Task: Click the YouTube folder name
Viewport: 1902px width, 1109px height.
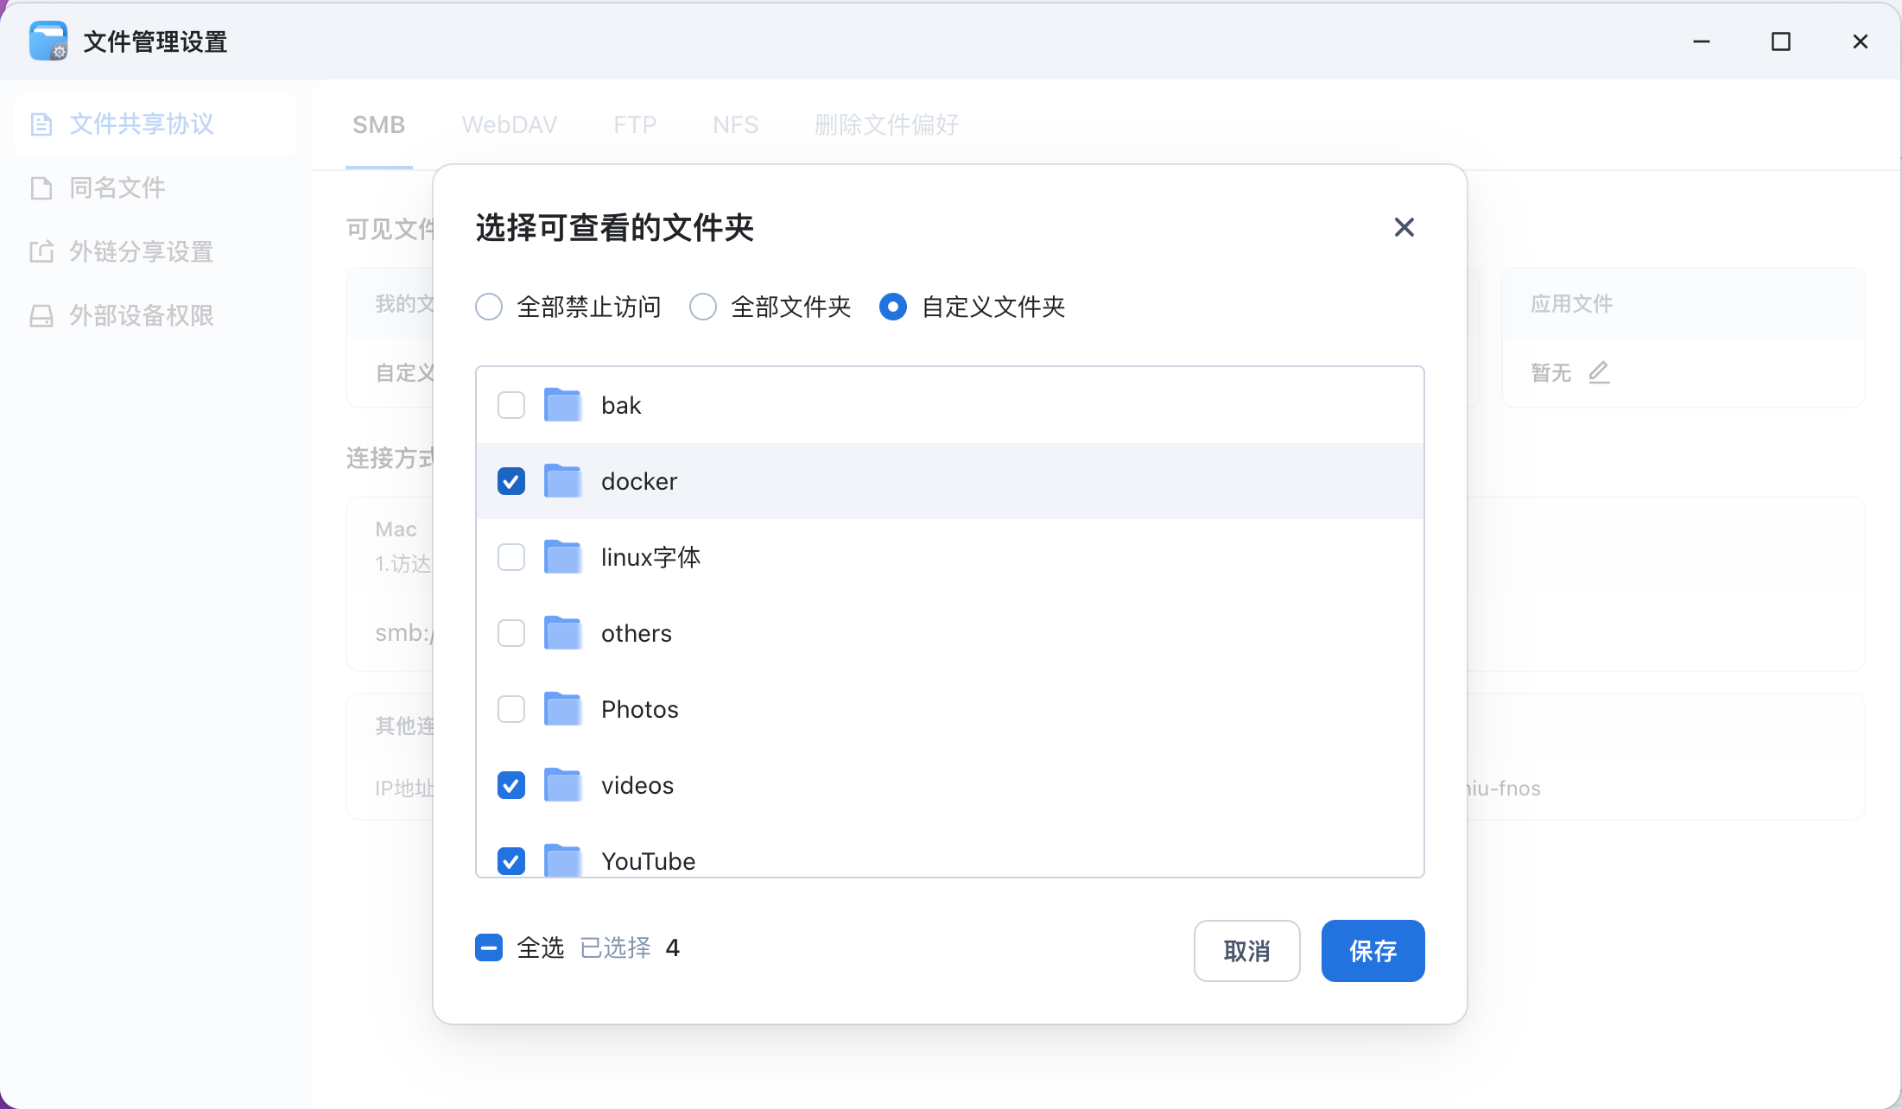Action: coord(649,861)
